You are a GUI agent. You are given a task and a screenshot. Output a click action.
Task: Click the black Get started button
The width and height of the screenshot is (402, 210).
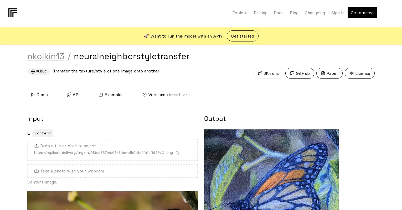tap(362, 13)
